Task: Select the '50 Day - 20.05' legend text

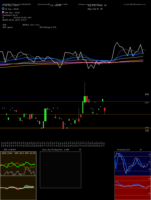Action: 12,9
